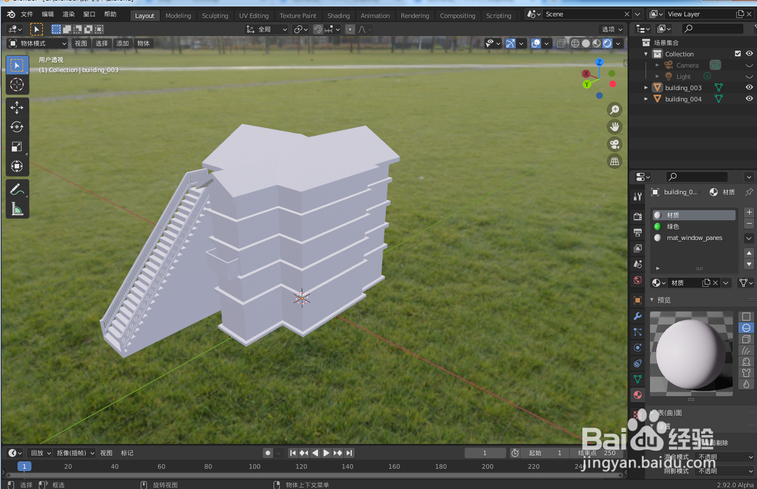The height and width of the screenshot is (489, 757).
Task: Switch to the Scripting workspace tab
Action: [x=499, y=15]
